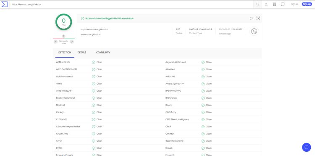The height and width of the screenshot is (156, 315).
Task: Click the Clean check icon for AegisLab WebGuard
Action: point(203,62)
